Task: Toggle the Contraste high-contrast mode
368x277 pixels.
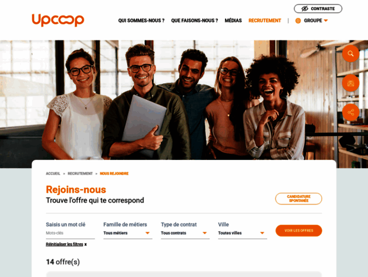Action: 318,9
